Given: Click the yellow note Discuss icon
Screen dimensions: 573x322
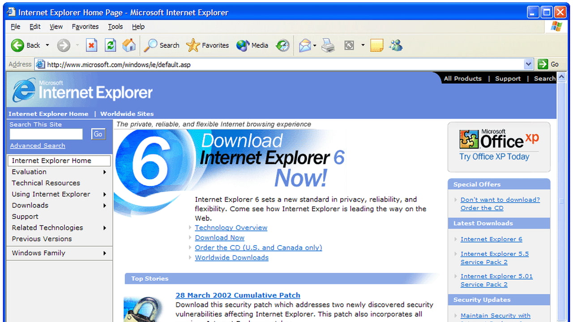Looking at the screenshot, I should click(x=377, y=45).
